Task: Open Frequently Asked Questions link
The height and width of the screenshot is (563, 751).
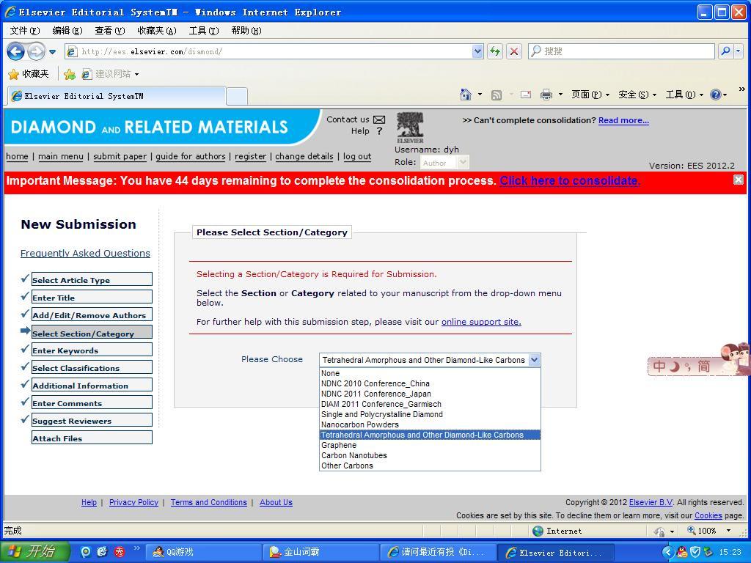Action: (85, 253)
